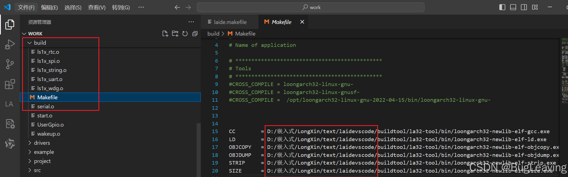Viewport: 568px width, 177px height.
Task: Create a new file in WORK
Action: point(165,34)
